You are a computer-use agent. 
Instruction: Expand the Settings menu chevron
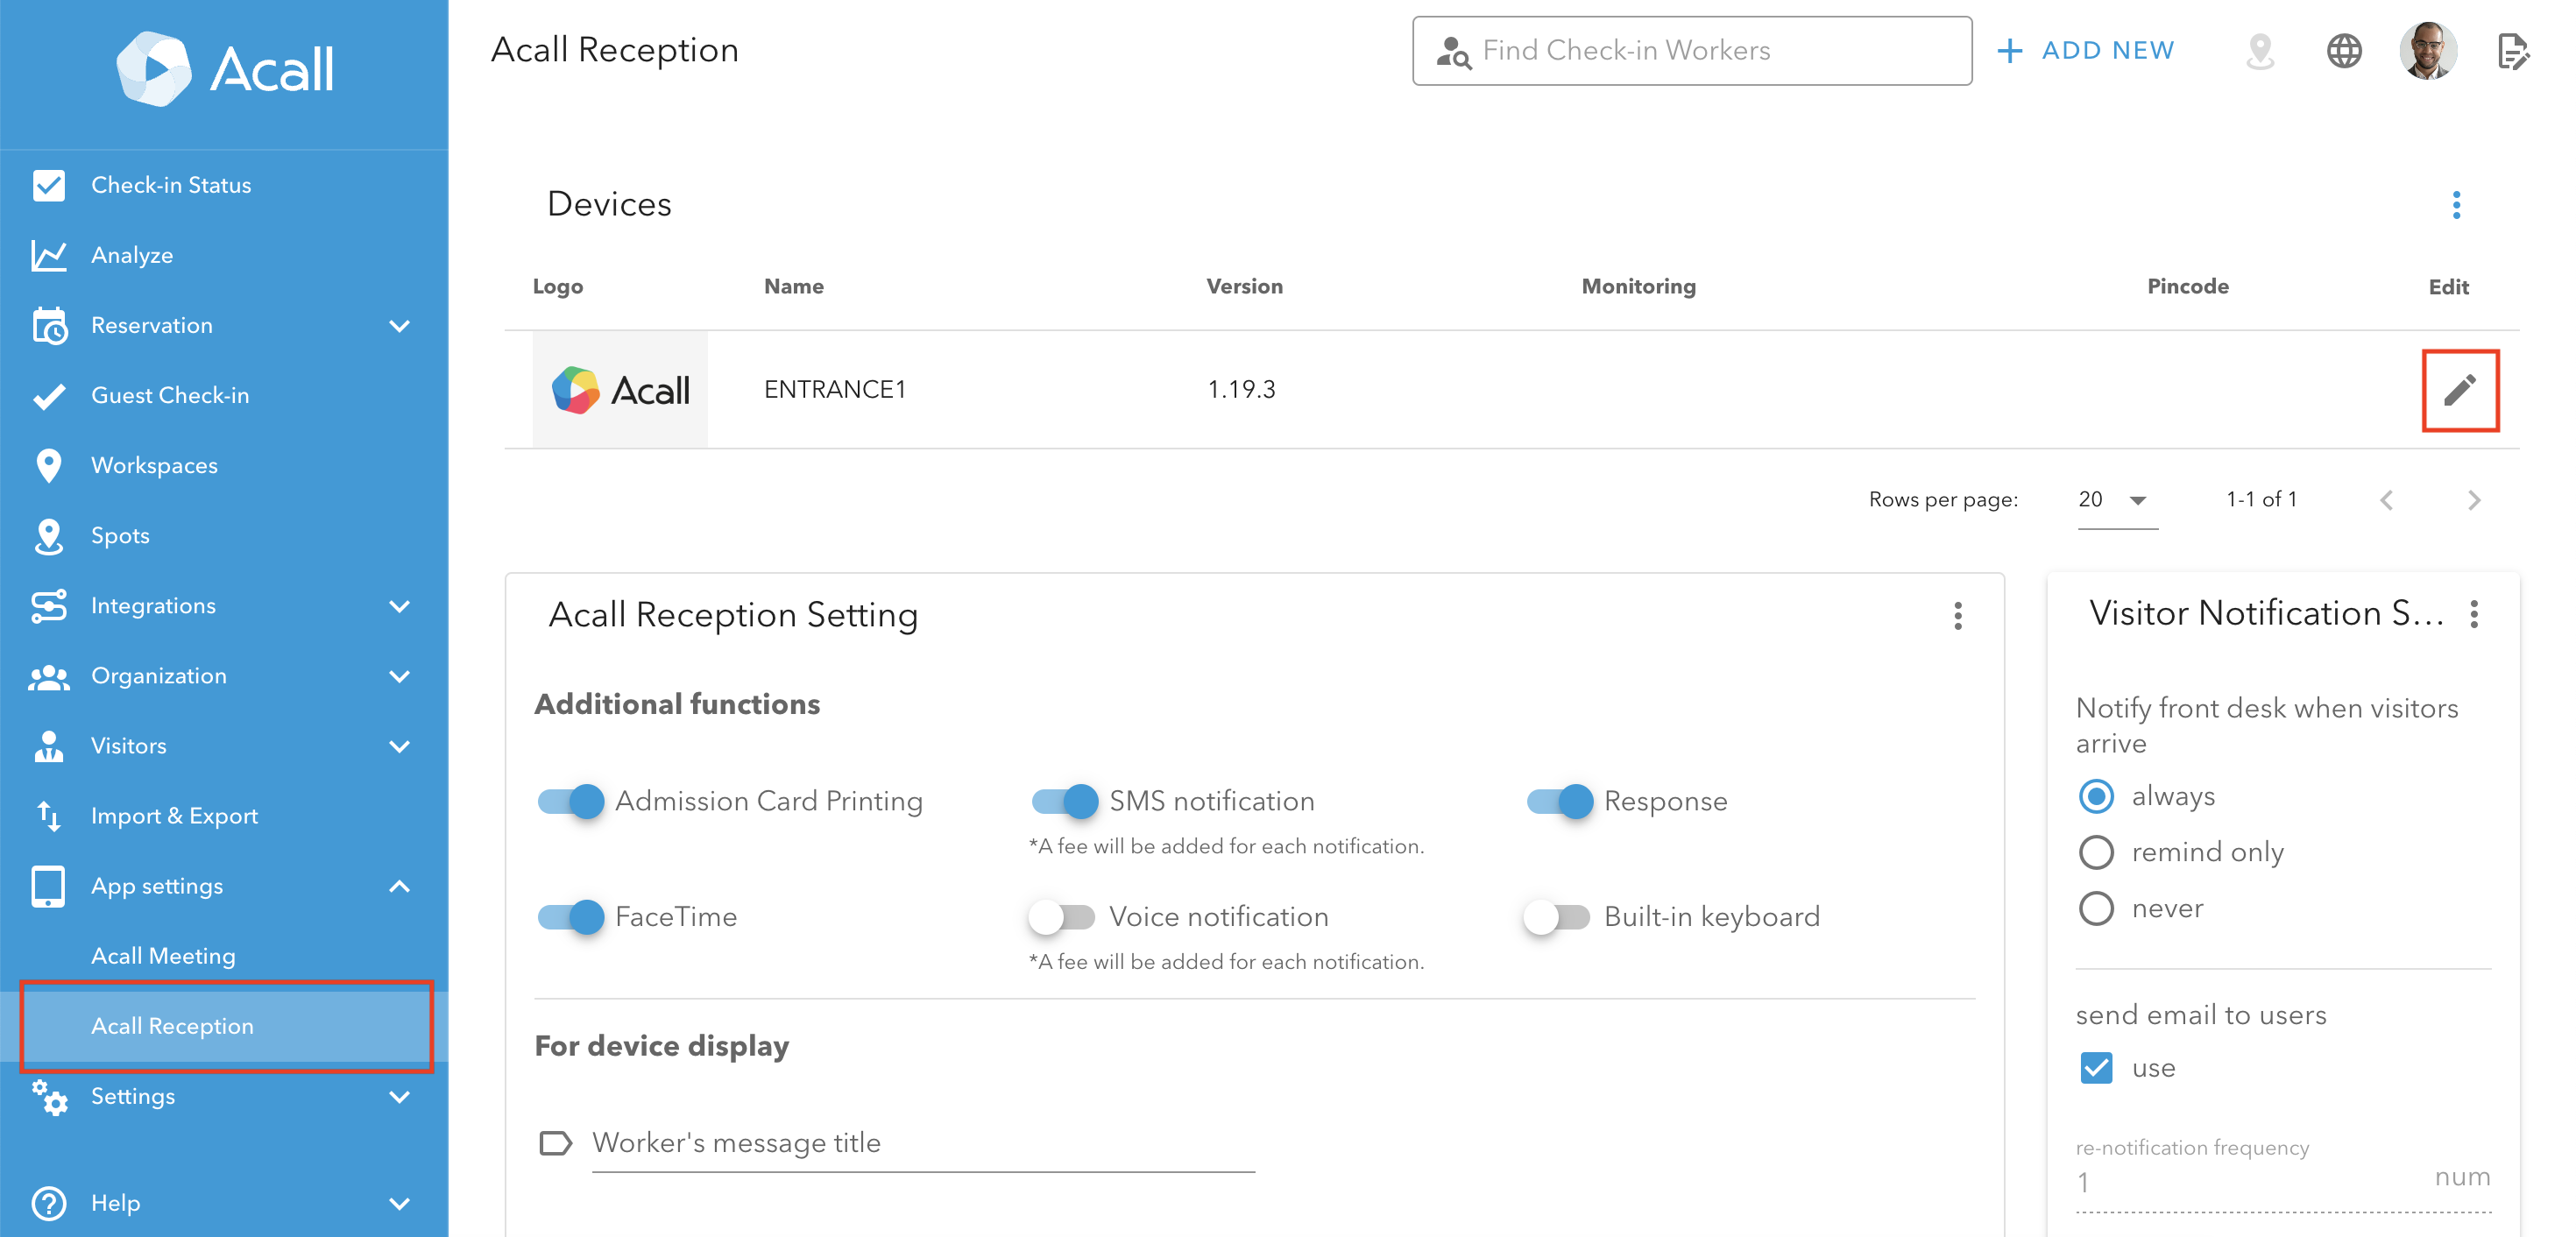pos(399,1097)
